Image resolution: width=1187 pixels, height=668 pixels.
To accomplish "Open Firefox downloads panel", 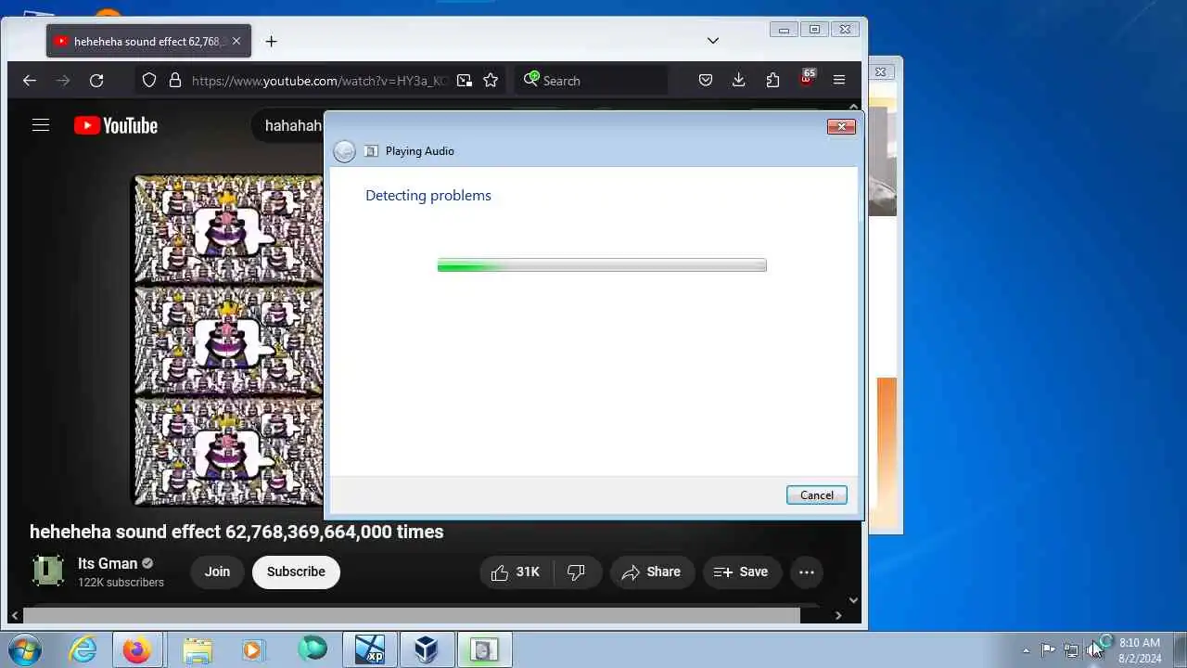I will coord(739,81).
